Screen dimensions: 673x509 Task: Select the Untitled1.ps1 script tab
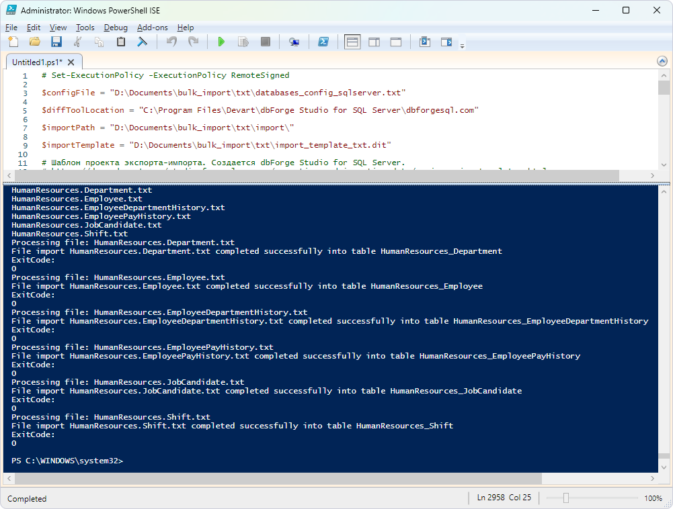pos(37,62)
